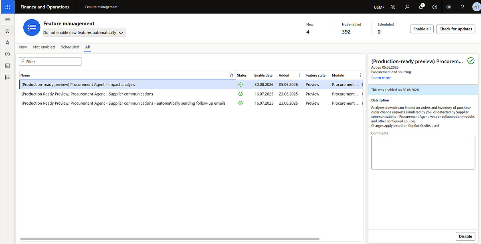Open the automatic feature enablement dropdown

84,33
